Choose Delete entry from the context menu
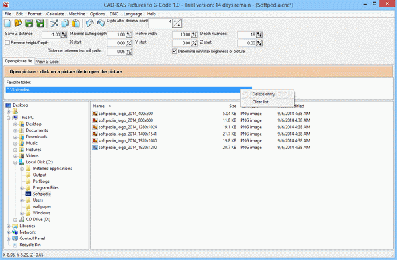This screenshot has height=260, width=397. (x=263, y=94)
